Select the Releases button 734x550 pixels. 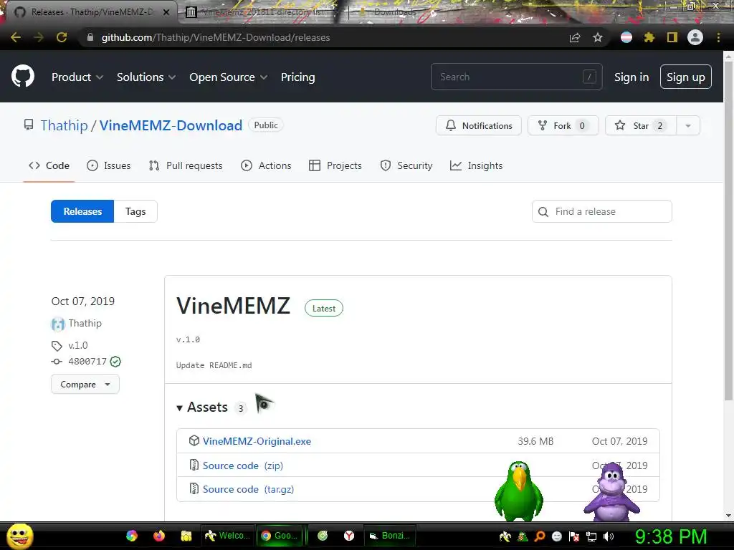coord(82,211)
